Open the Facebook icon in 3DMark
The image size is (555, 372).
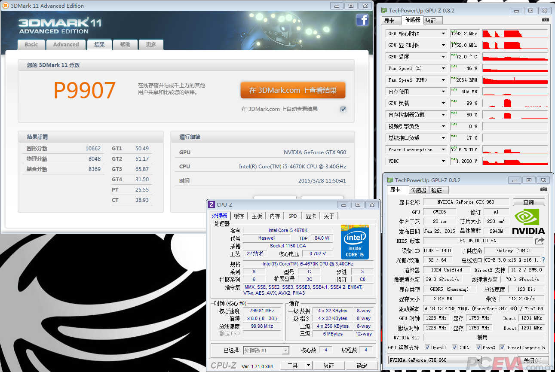[x=362, y=20]
